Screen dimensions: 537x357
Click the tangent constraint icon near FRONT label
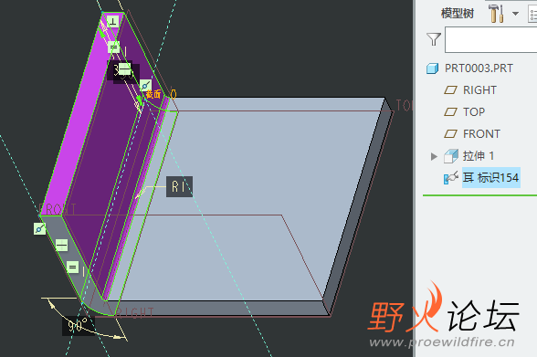pyautogui.click(x=40, y=228)
